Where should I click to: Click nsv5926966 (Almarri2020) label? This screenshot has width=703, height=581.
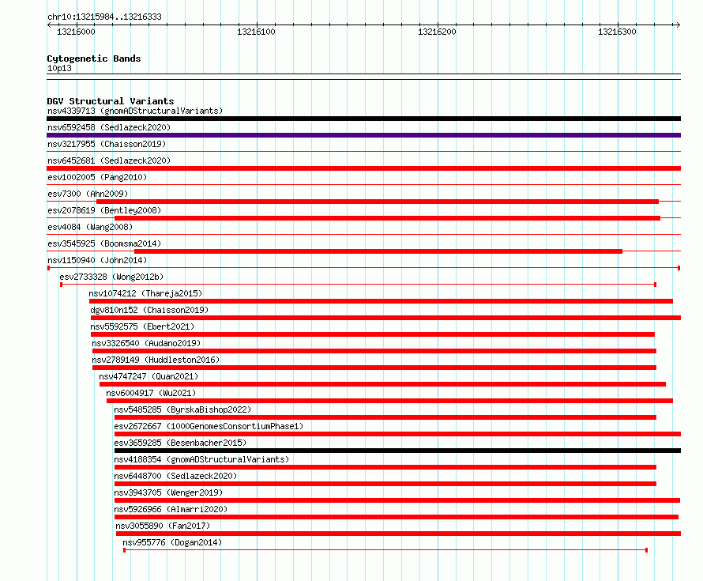(x=171, y=509)
